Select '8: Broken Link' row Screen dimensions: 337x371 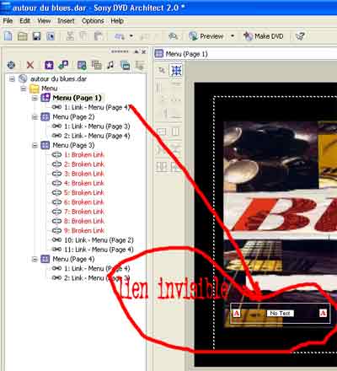tap(78, 221)
